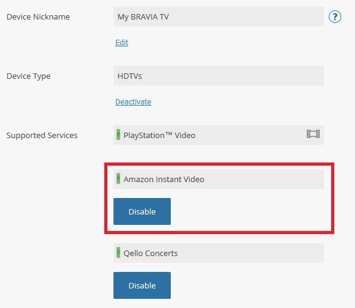This screenshot has height=308, width=355.
Task: Open the help icon beside Device Nickname
Action: 335,16
